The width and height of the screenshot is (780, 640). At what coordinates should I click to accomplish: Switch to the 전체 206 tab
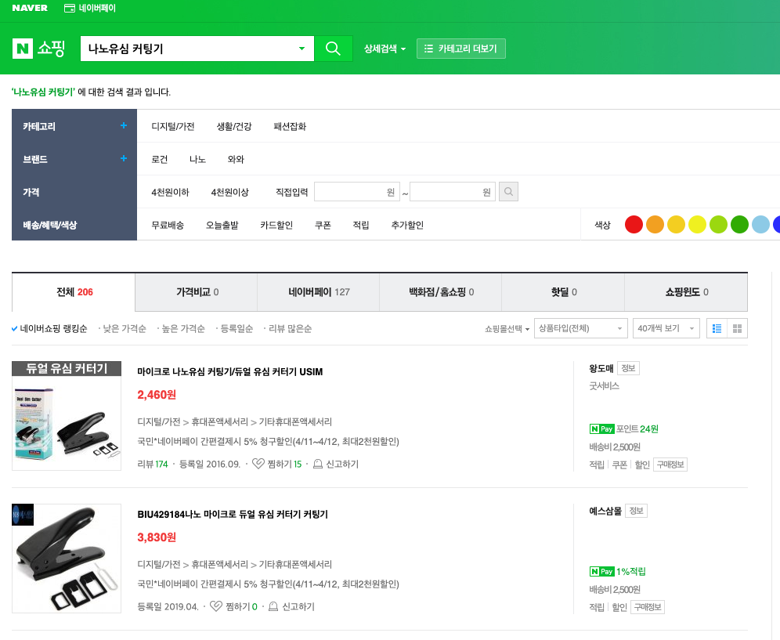click(x=74, y=292)
